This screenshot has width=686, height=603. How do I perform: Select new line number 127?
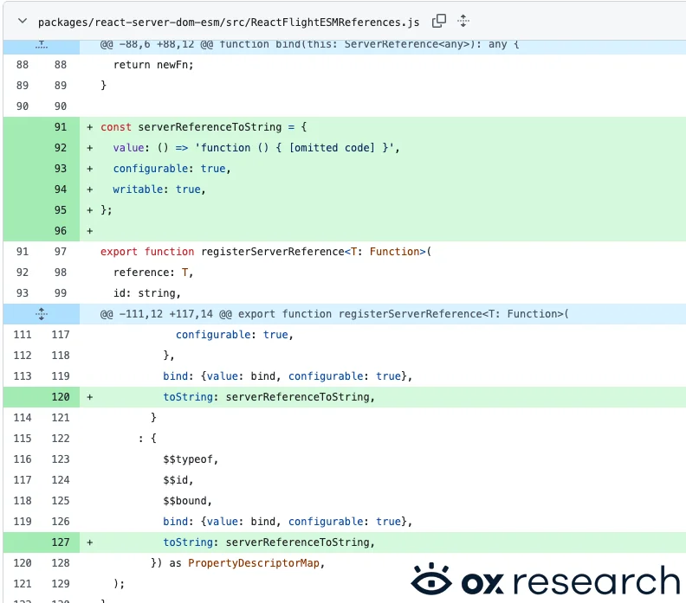coord(61,542)
